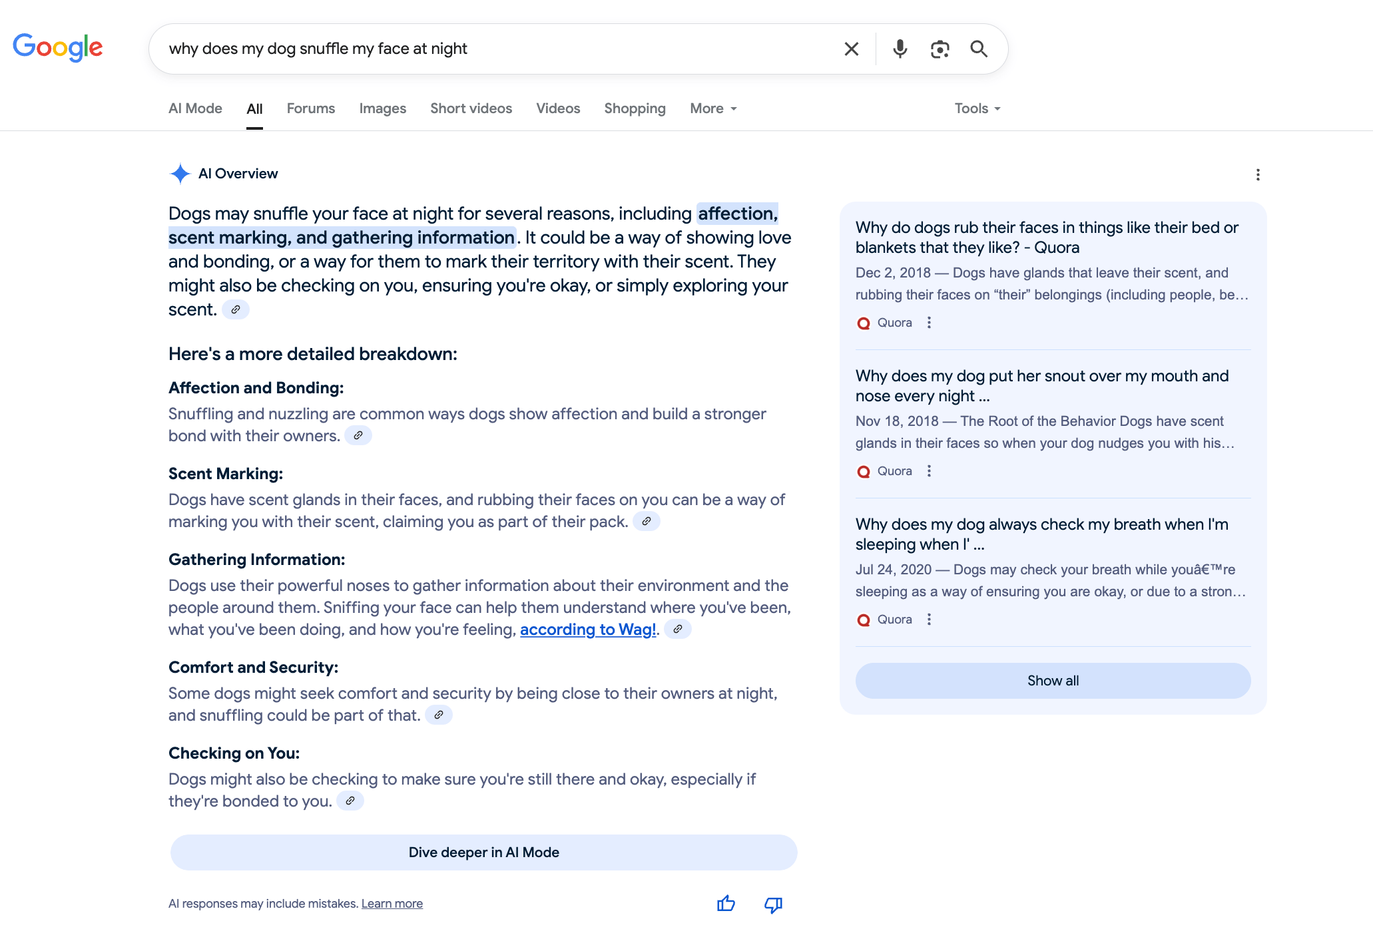Open source link icon under Comfort and Security
1373x933 pixels.
439,715
